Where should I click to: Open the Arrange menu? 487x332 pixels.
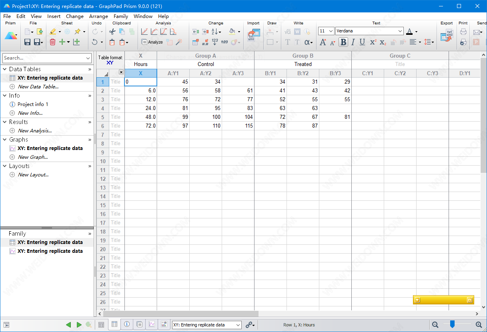98,16
